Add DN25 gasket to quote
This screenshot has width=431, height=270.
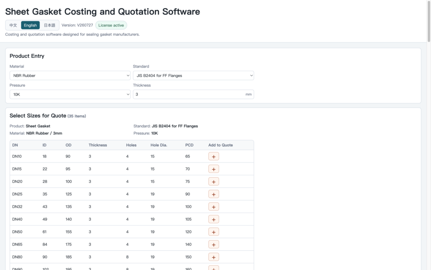[x=213, y=194]
